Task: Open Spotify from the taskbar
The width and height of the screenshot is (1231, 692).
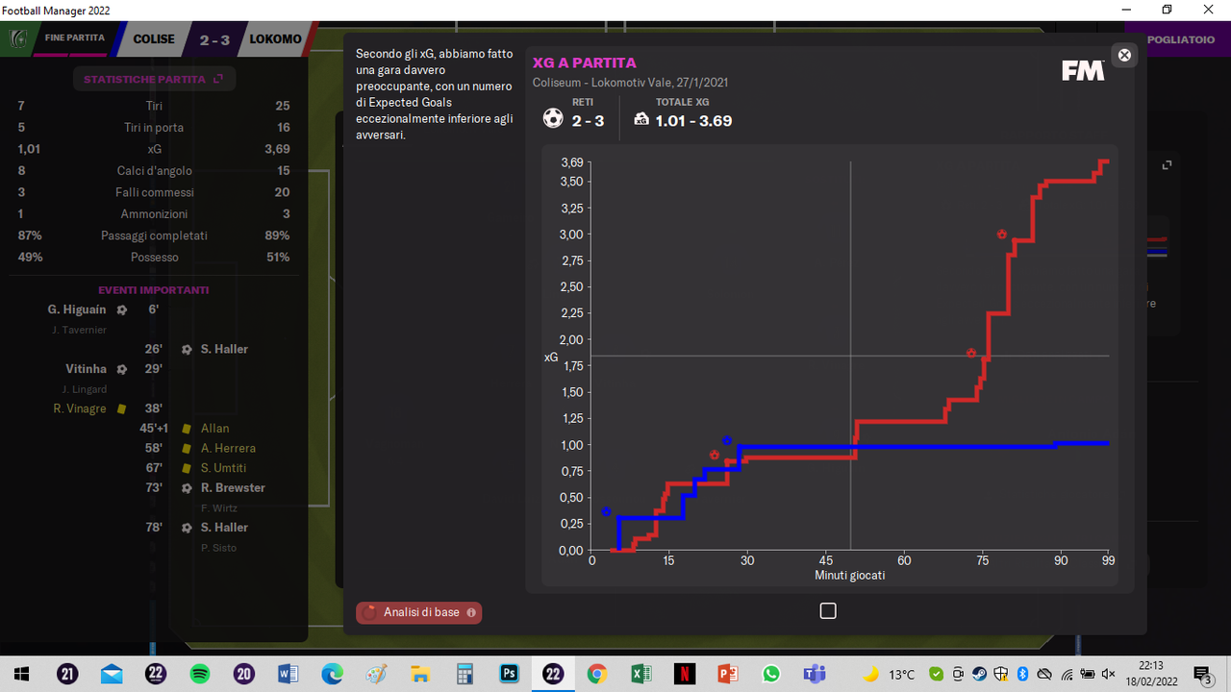Action: (200, 674)
